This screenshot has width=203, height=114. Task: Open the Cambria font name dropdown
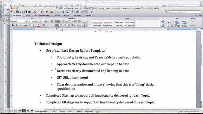point(26,21)
